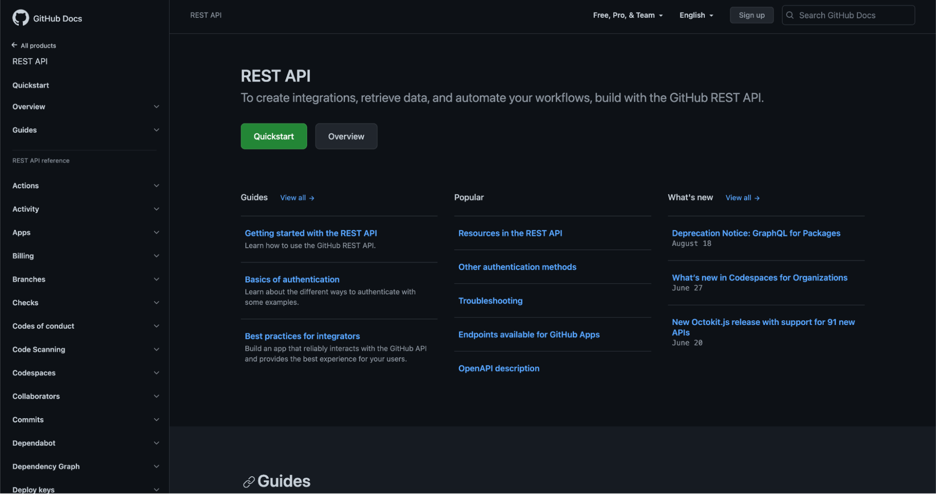Screen dimensions: 936x494
Task: Select Quickstart in the sidebar
Action: pos(30,85)
